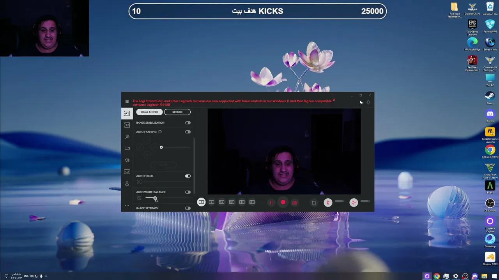The height and width of the screenshot is (280, 499).
Task: Open the Logitech Capture desktop shortcut
Action: (490, 224)
